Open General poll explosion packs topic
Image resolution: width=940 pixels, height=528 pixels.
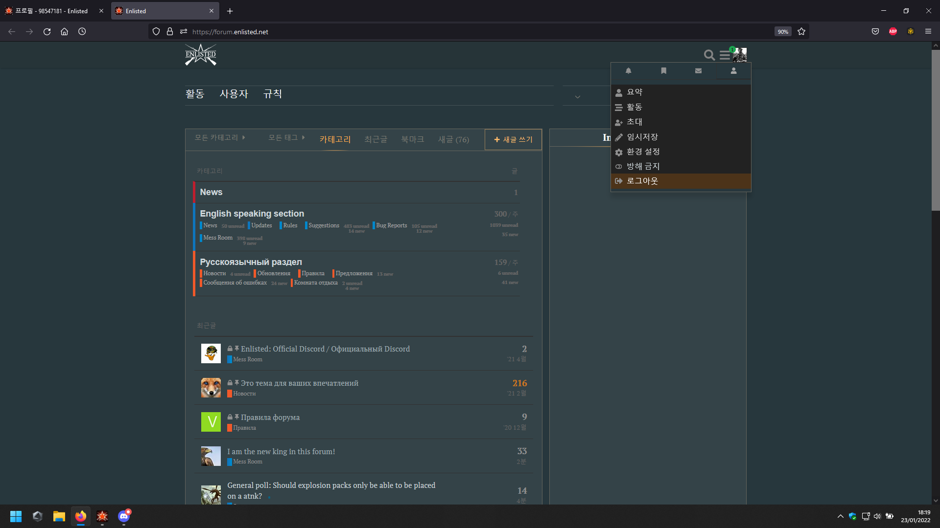[x=331, y=491]
